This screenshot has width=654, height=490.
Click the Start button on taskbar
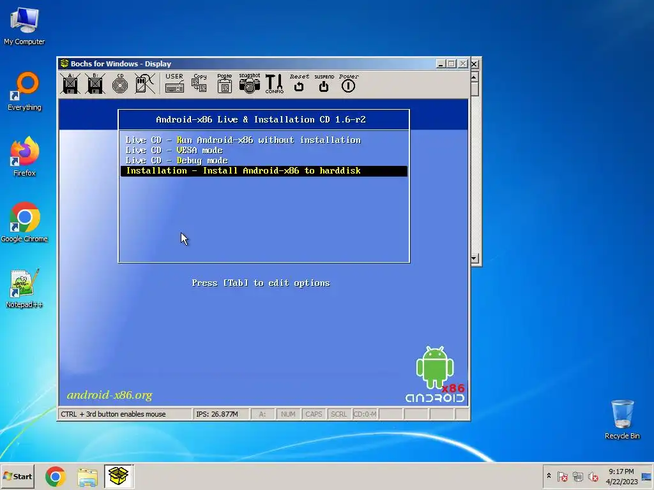(x=17, y=476)
